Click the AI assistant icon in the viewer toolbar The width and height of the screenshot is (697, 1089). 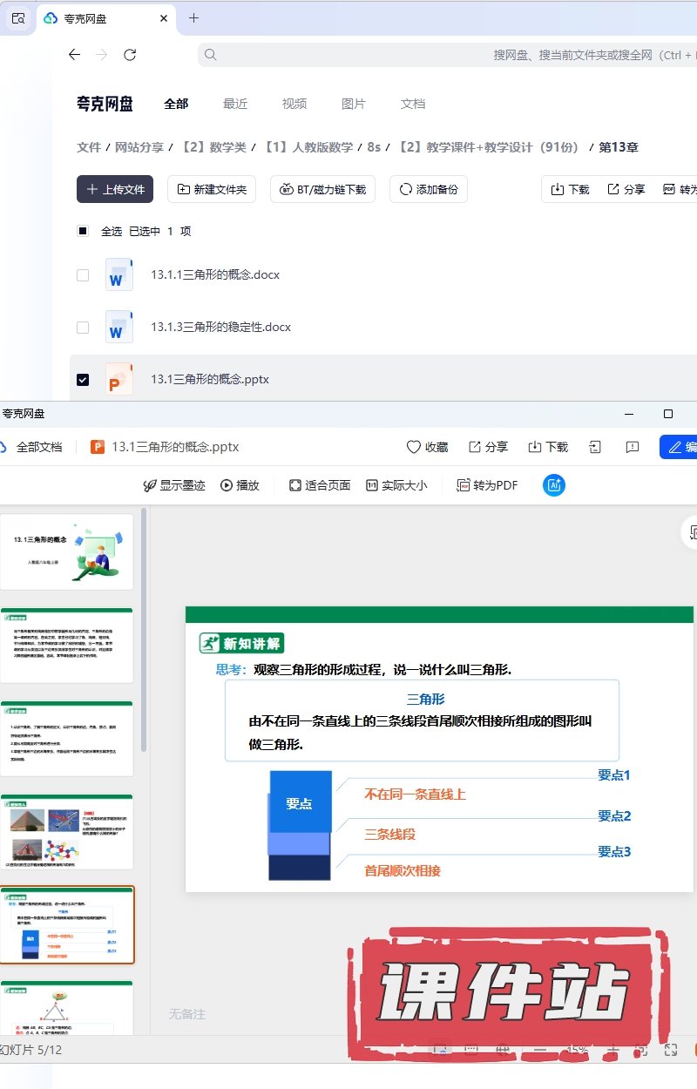click(x=553, y=485)
